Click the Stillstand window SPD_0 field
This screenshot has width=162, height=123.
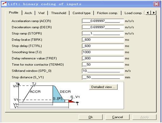click(103, 71)
